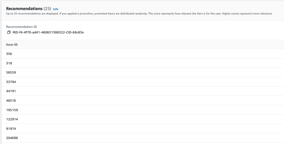Screen dimensions: 284x144
Task: Choose the row with item 33794
Action: coord(11,82)
